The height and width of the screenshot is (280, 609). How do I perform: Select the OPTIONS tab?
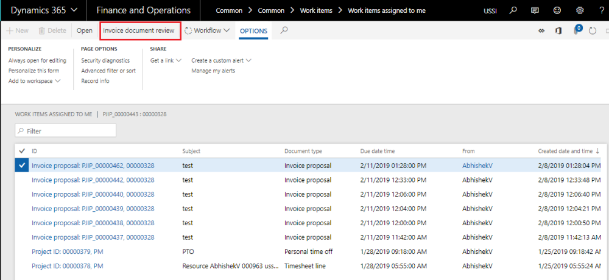tap(253, 31)
